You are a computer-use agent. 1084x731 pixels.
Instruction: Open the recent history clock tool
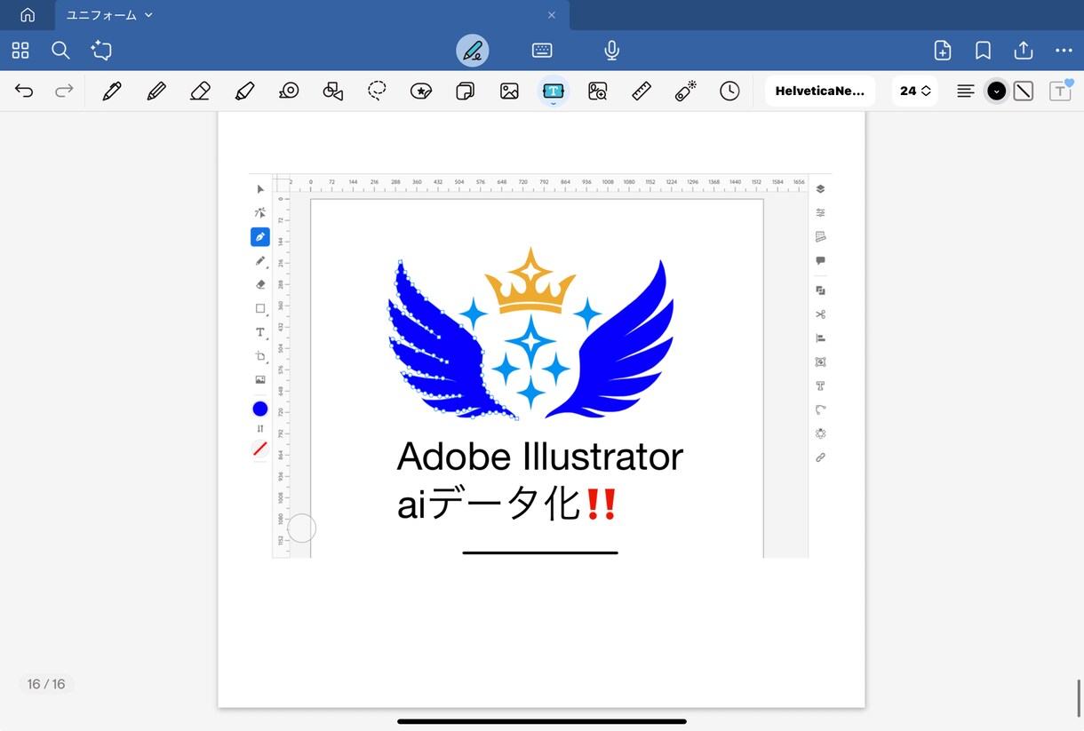729,91
